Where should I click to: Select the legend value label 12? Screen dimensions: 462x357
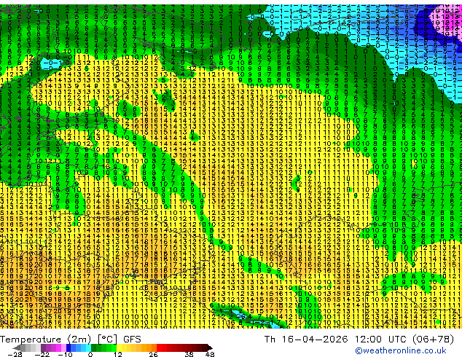pyautogui.click(x=118, y=354)
